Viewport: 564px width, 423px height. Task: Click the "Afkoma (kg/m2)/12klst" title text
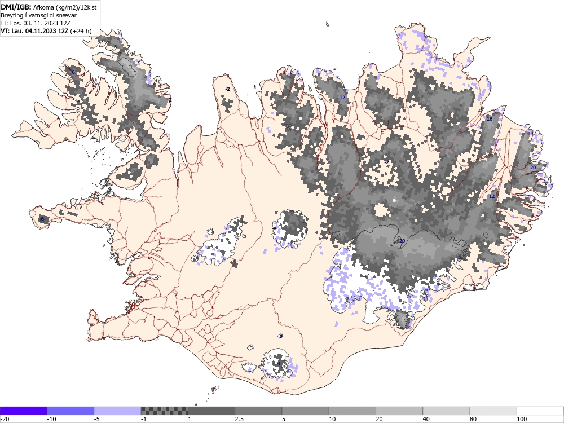pos(65,7)
